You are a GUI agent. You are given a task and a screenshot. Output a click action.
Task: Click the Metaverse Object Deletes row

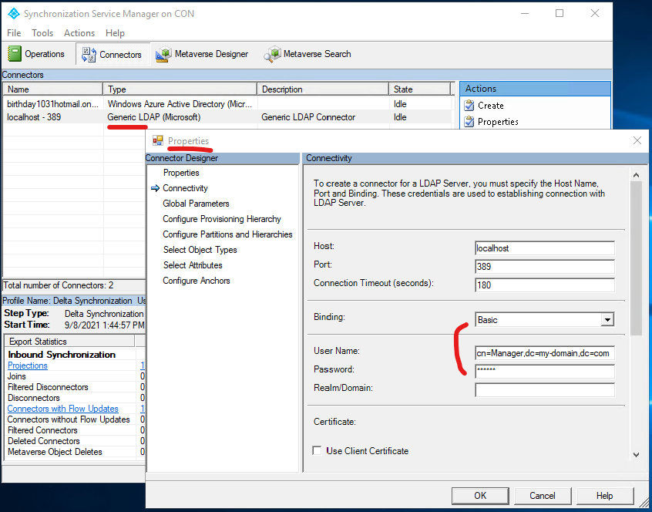click(75, 452)
